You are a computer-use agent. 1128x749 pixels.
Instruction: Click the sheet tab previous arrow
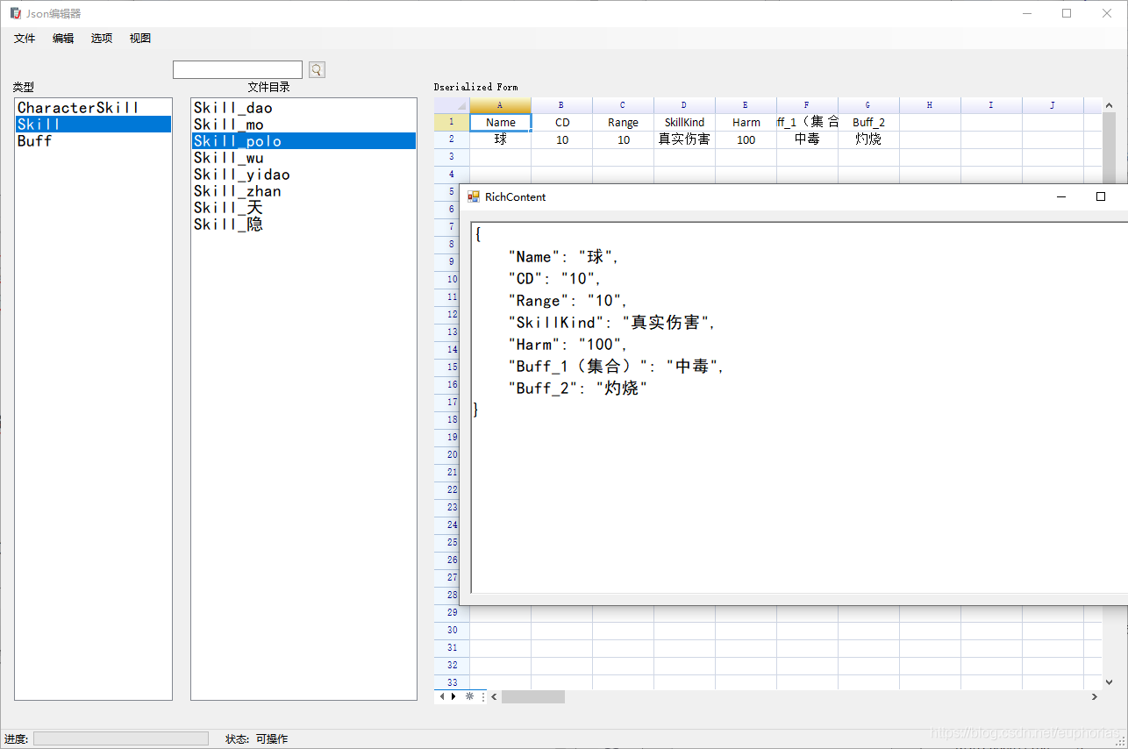click(x=443, y=696)
